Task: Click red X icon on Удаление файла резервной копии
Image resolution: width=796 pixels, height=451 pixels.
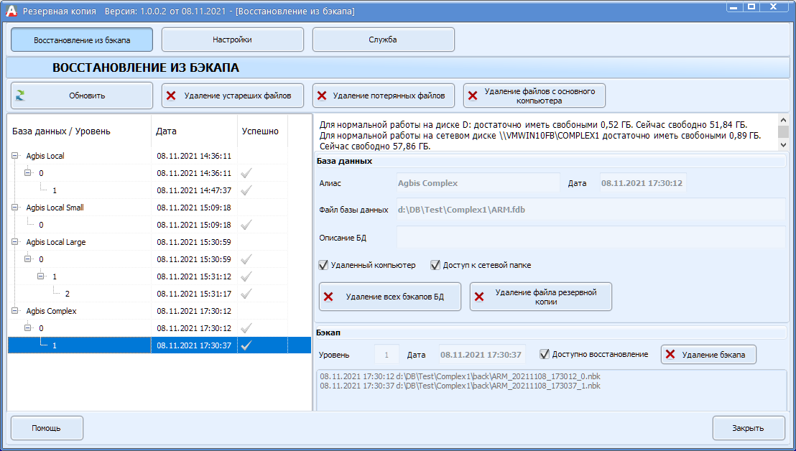Action: [479, 297]
